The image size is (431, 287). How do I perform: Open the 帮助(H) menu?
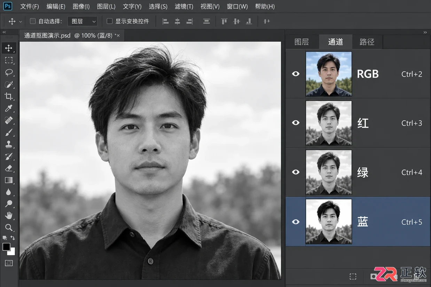click(265, 6)
